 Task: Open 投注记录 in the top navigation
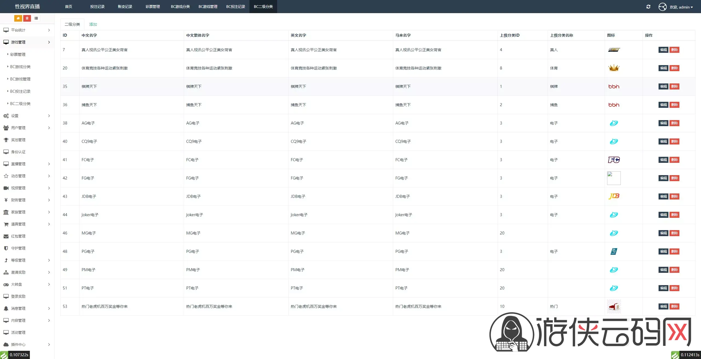(97, 7)
